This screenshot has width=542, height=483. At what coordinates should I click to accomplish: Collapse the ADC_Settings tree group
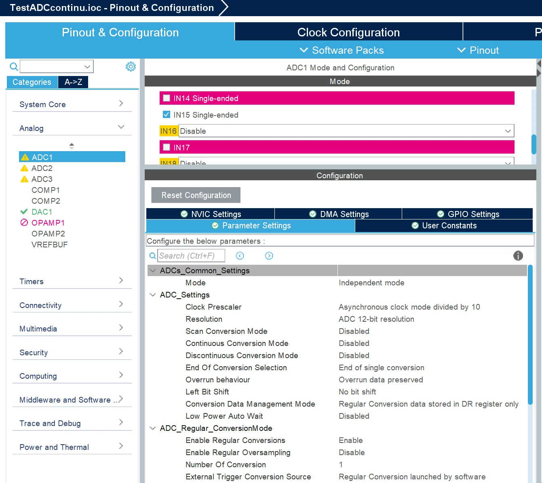pos(153,295)
